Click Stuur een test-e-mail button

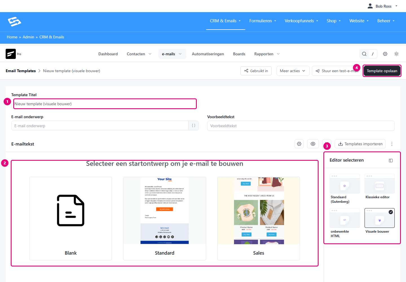click(336, 71)
